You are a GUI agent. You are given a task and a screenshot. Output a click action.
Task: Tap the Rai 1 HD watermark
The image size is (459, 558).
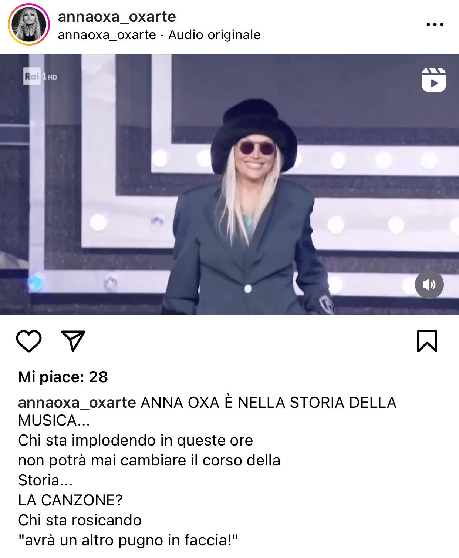[40, 77]
